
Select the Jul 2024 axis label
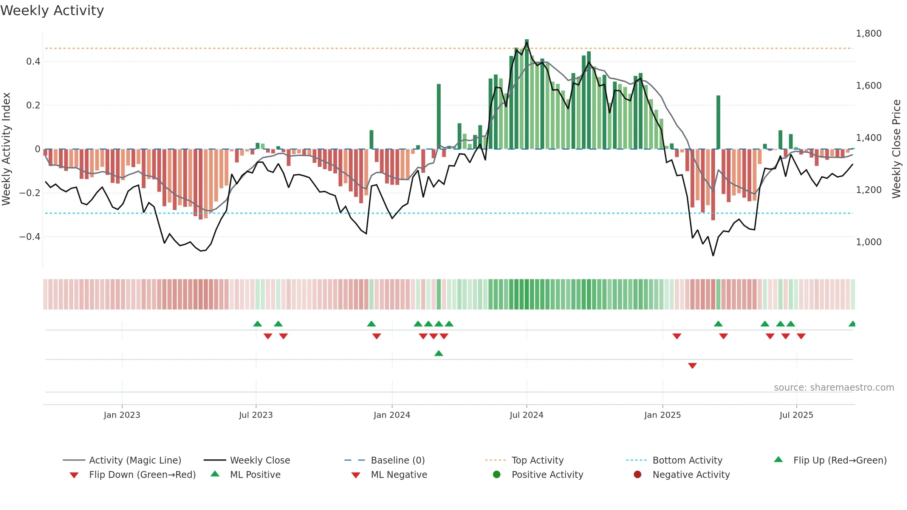pyautogui.click(x=526, y=415)
